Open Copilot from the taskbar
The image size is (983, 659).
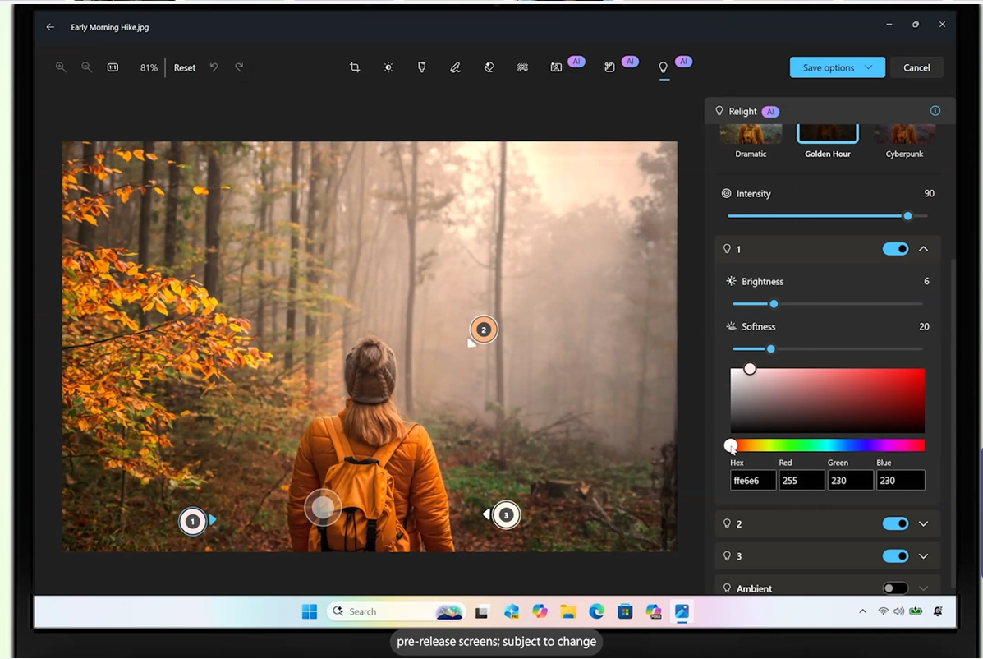(x=540, y=611)
